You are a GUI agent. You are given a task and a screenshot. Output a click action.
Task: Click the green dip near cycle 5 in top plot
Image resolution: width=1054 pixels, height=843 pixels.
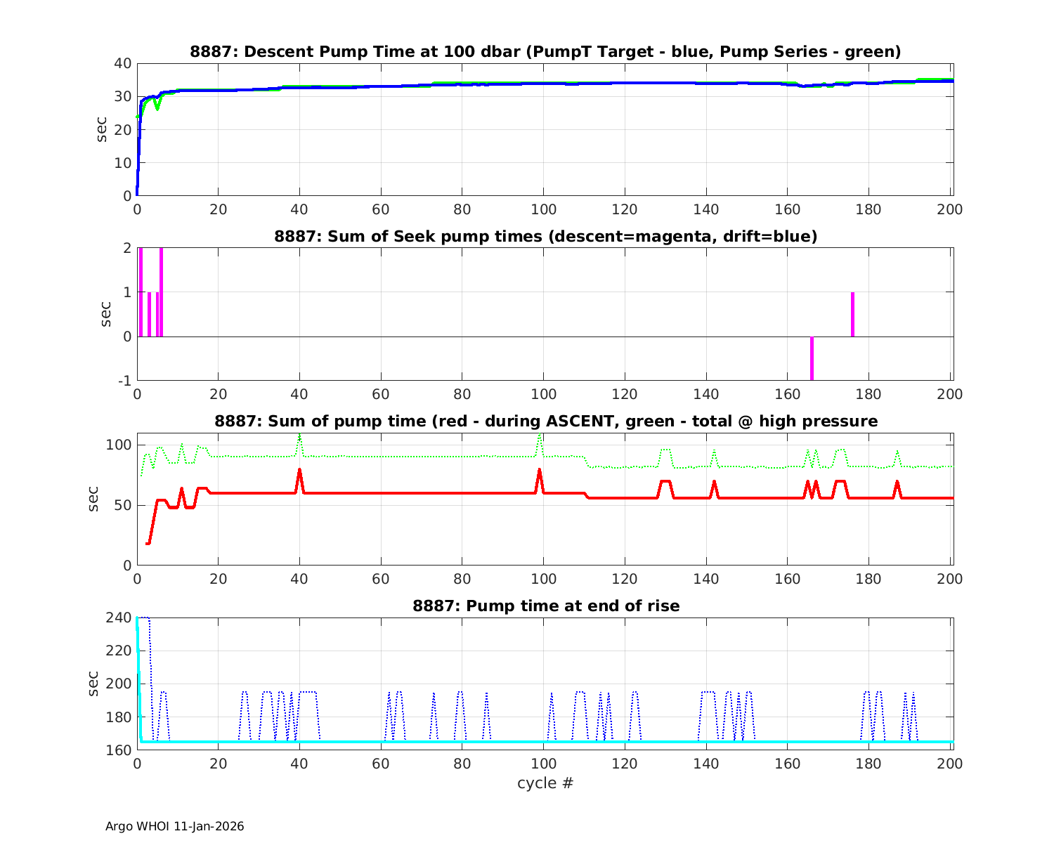tap(157, 107)
